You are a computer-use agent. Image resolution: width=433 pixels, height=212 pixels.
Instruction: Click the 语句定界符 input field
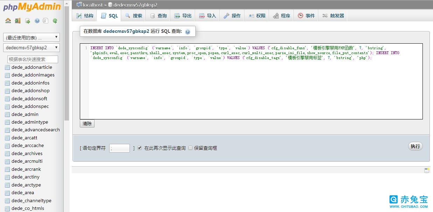pyautogui.click(x=119, y=148)
